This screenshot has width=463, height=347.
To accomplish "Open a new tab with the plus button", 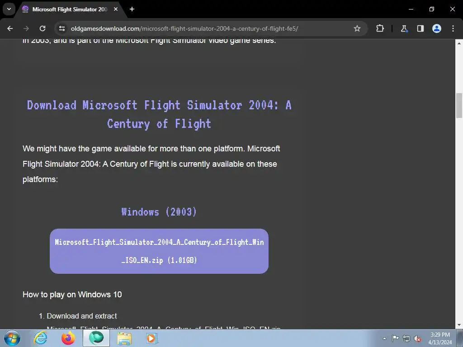I will 132,9.
